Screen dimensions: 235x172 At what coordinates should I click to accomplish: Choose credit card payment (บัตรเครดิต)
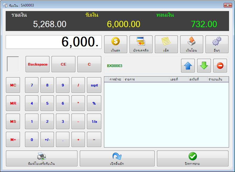click(x=141, y=44)
